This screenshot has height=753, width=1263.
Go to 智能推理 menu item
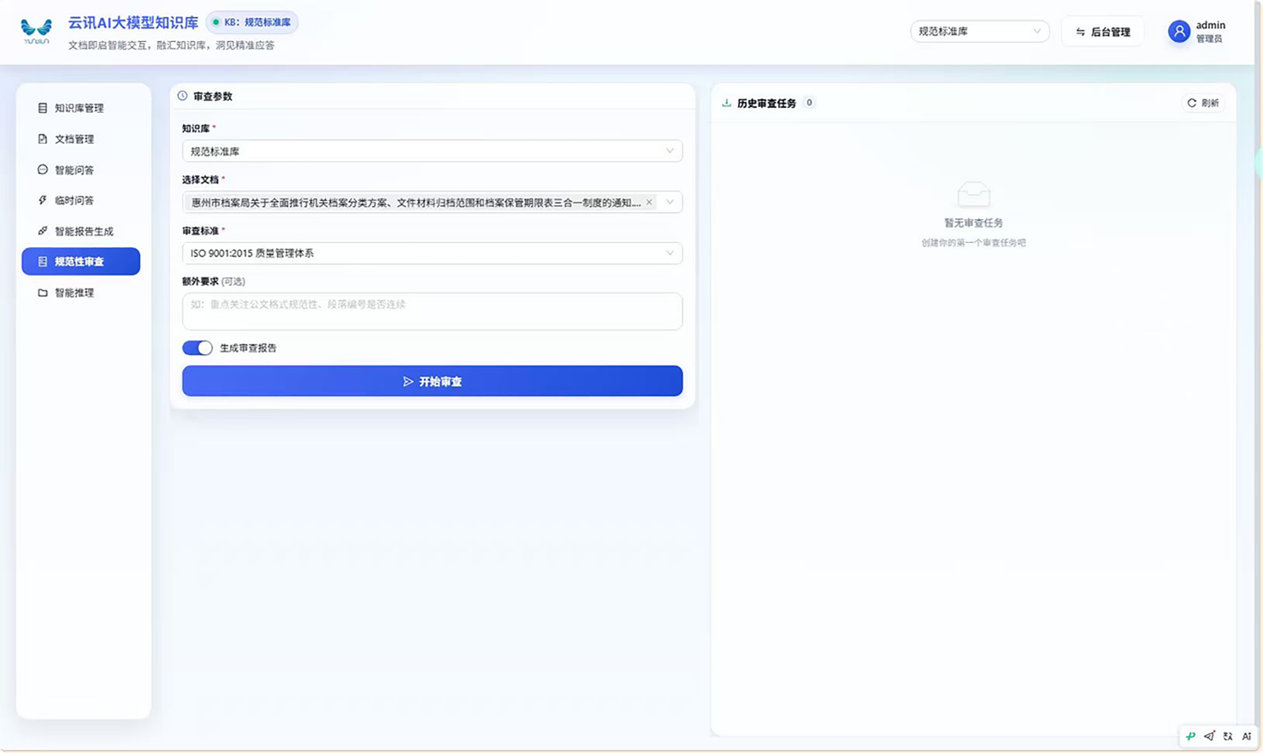(x=83, y=293)
